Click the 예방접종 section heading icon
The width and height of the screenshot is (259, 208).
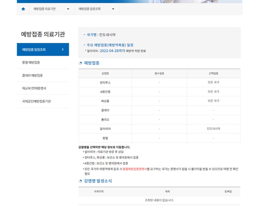pyautogui.click(x=80, y=63)
